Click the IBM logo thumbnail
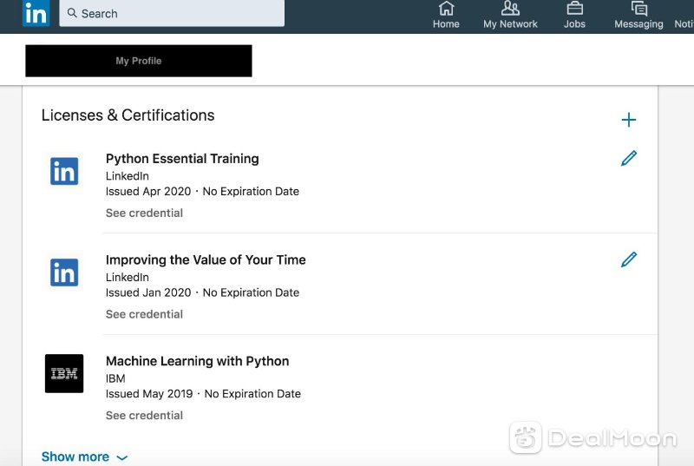The height and width of the screenshot is (466, 694). (x=64, y=373)
